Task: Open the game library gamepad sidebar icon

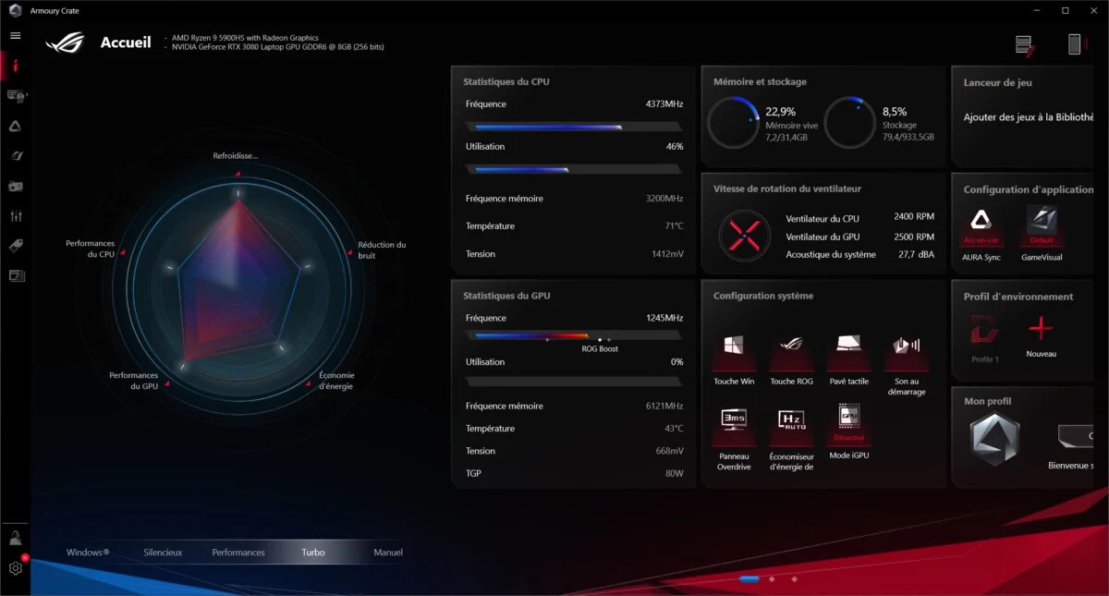Action: [16, 186]
